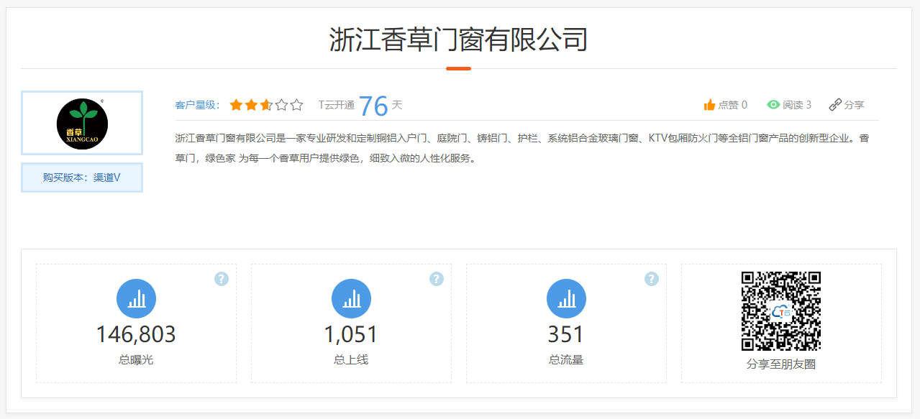Click help icon on 总曝光 card
920x419 pixels.
click(x=222, y=279)
